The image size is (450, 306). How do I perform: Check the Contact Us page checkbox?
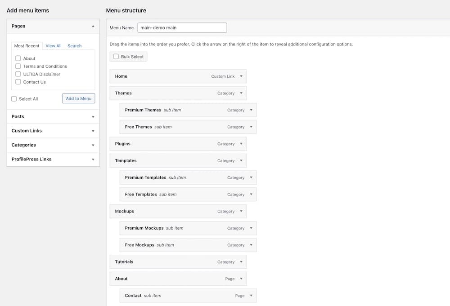click(18, 82)
